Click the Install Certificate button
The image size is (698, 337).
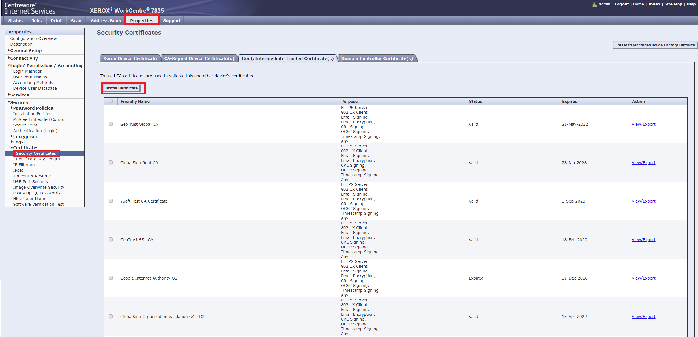coord(121,88)
